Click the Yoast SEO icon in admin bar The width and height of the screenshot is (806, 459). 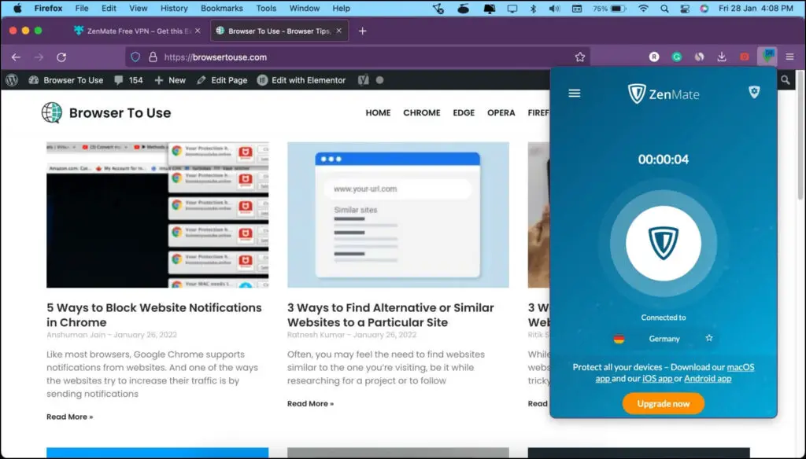click(x=364, y=80)
